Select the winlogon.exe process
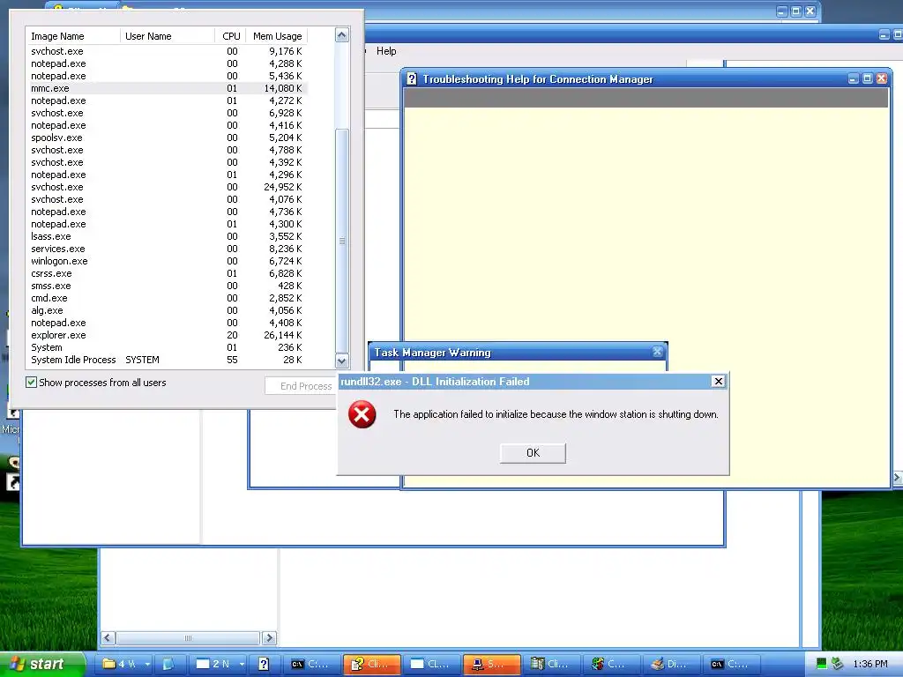Viewport: 903px width, 677px height. pyautogui.click(x=167, y=261)
